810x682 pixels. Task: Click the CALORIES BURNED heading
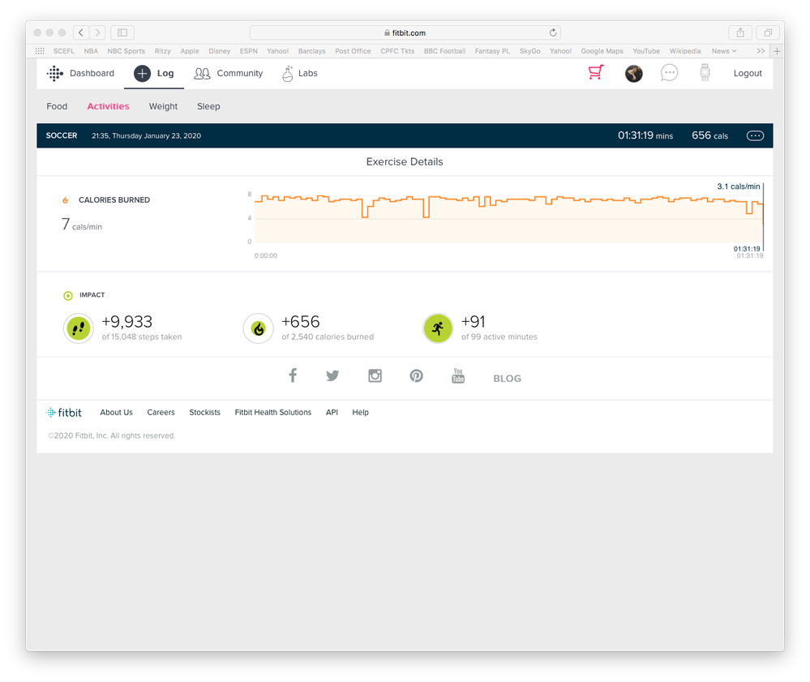tap(114, 200)
